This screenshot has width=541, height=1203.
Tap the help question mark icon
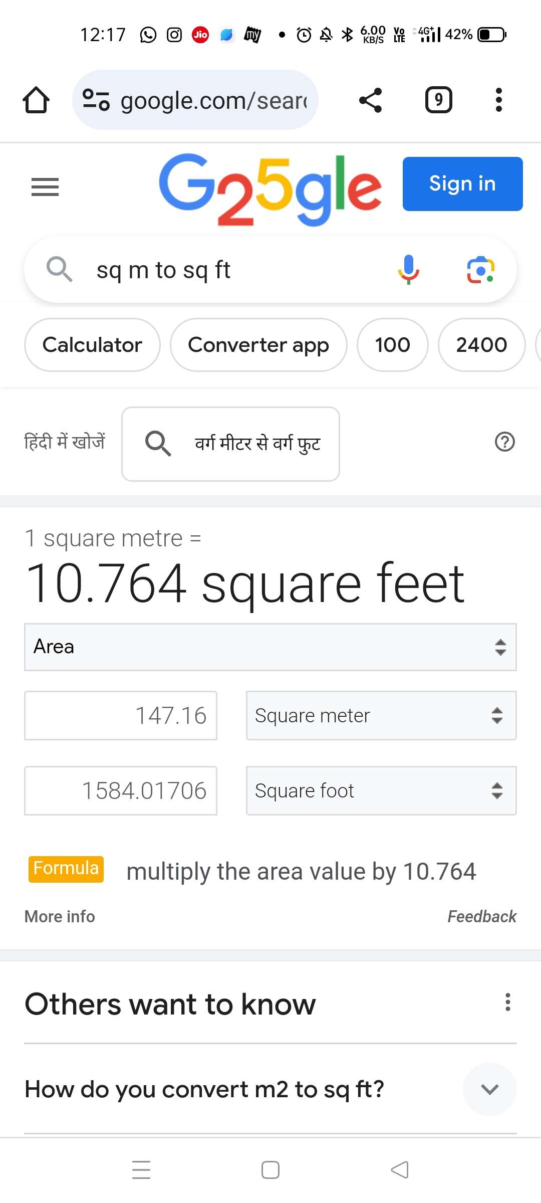(x=505, y=442)
